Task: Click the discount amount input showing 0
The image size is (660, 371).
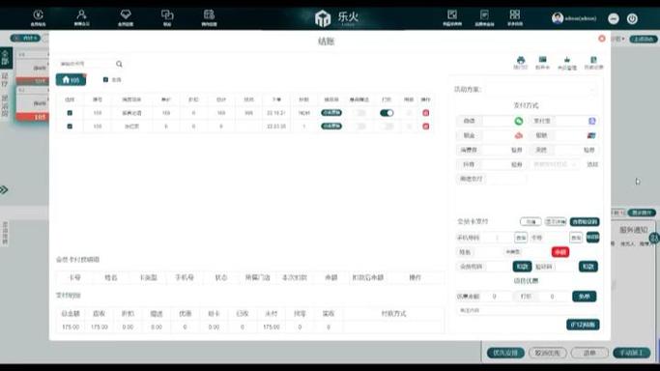Action: pos(497,297)
